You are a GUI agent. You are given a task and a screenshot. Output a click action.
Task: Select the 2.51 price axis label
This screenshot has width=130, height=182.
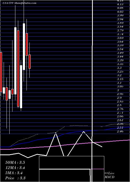(x=120, y=128)
